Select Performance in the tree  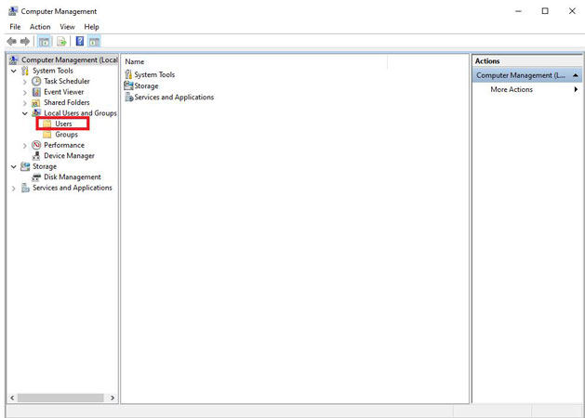[63, 145]
